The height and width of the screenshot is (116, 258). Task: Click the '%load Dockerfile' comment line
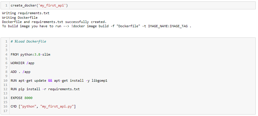(28, 41)
